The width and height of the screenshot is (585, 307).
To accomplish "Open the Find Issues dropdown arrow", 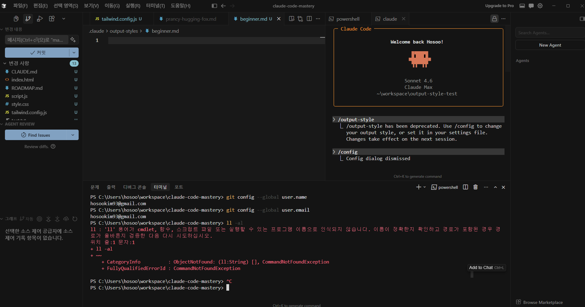I will (73, 135).
